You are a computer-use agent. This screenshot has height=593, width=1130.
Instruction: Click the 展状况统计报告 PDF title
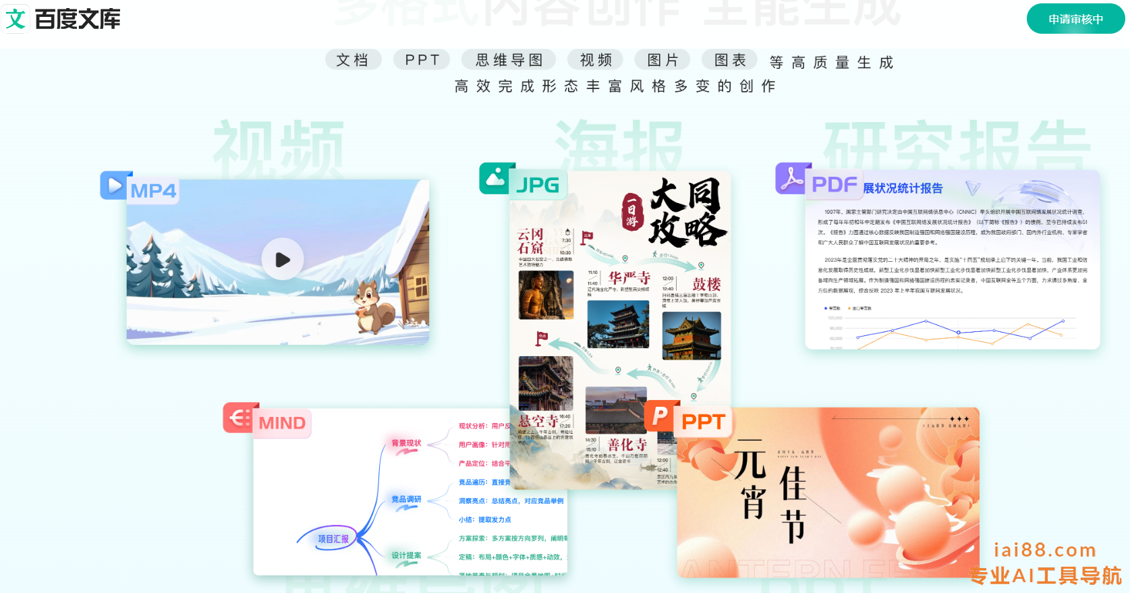(x=903, y=188)
